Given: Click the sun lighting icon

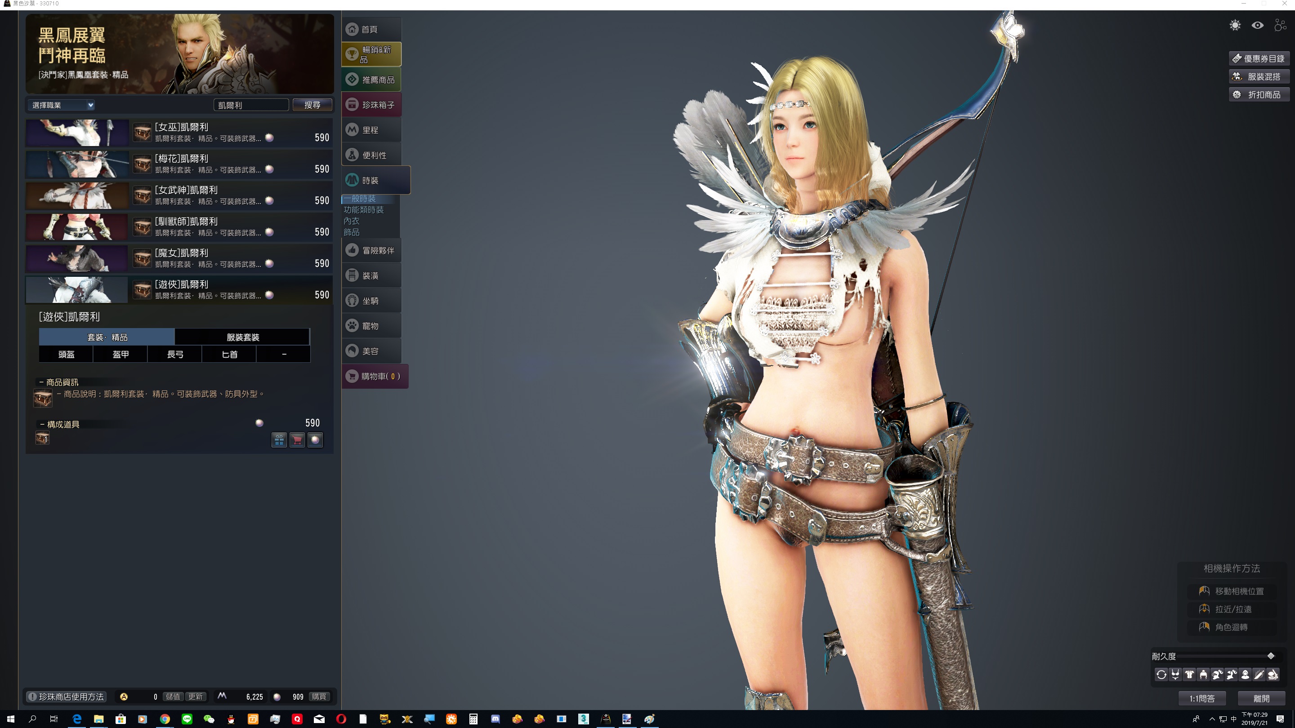Looking at the screenshot, I should coord(1235,25).
